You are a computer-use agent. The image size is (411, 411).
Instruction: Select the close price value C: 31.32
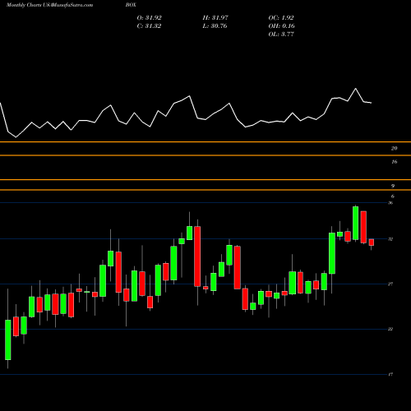click(149, 26)
